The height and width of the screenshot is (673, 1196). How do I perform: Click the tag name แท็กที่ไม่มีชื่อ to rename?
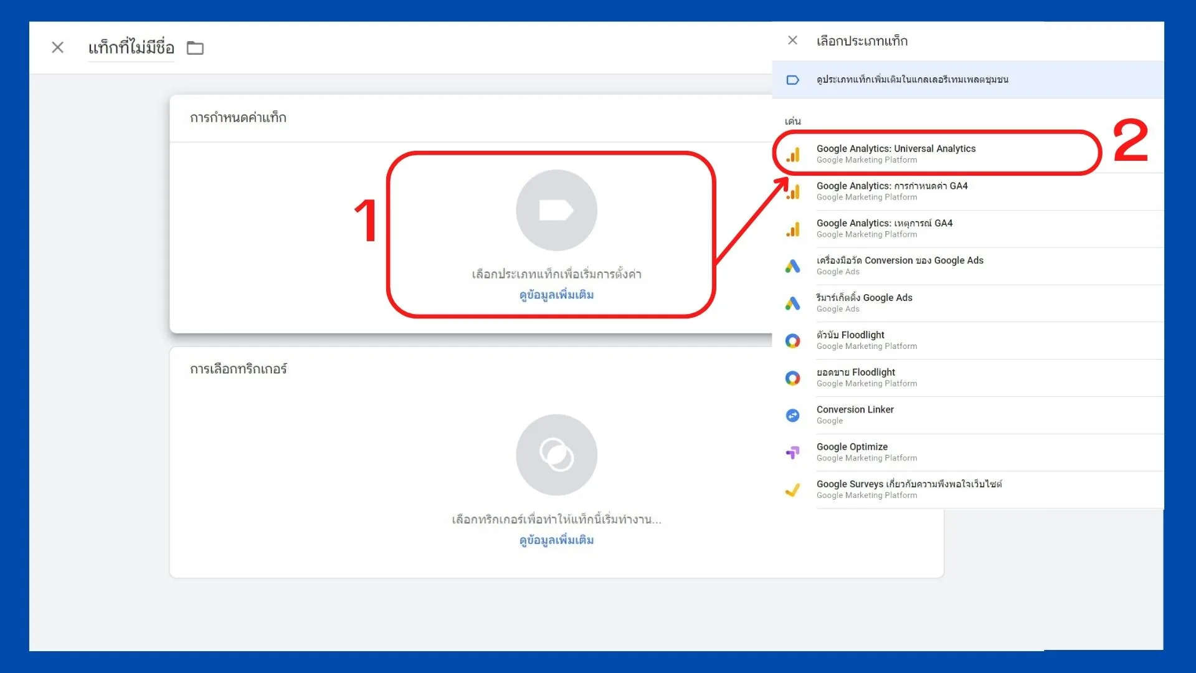pyautogui.click(x=130, y=47)
